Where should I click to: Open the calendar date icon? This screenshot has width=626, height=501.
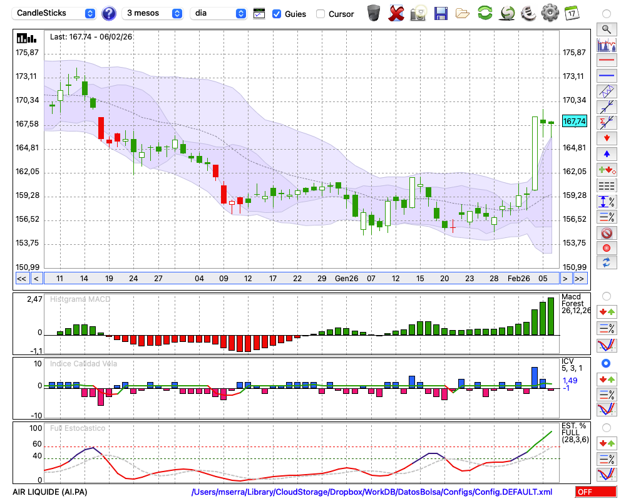coord(571,13)
